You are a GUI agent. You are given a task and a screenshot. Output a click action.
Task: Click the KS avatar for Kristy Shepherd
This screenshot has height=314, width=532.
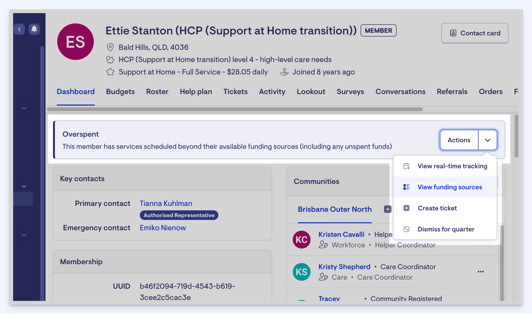click(x=301, y=272)
